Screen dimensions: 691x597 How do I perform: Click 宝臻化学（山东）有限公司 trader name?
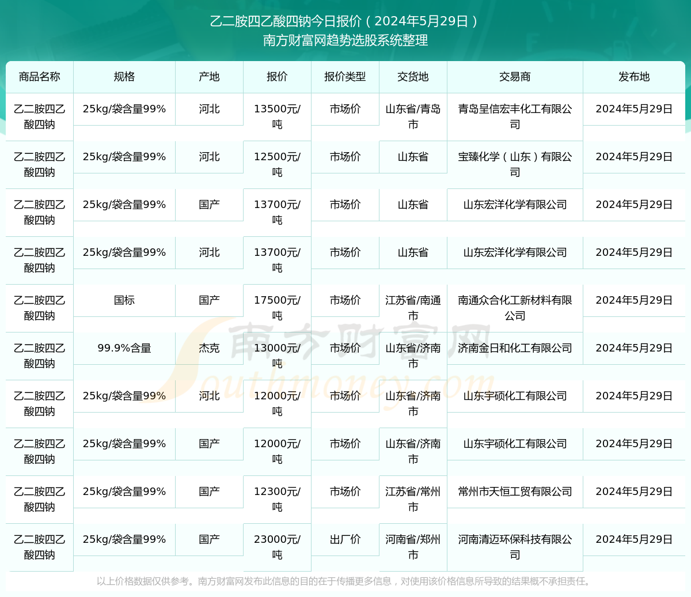tap(515, 165)
